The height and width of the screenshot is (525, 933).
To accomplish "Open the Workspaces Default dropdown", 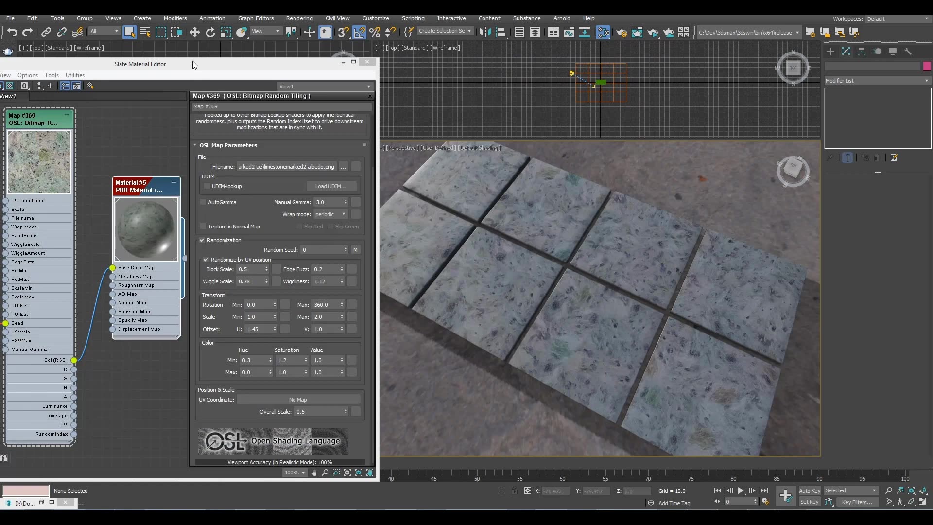I will click(898, 19).
